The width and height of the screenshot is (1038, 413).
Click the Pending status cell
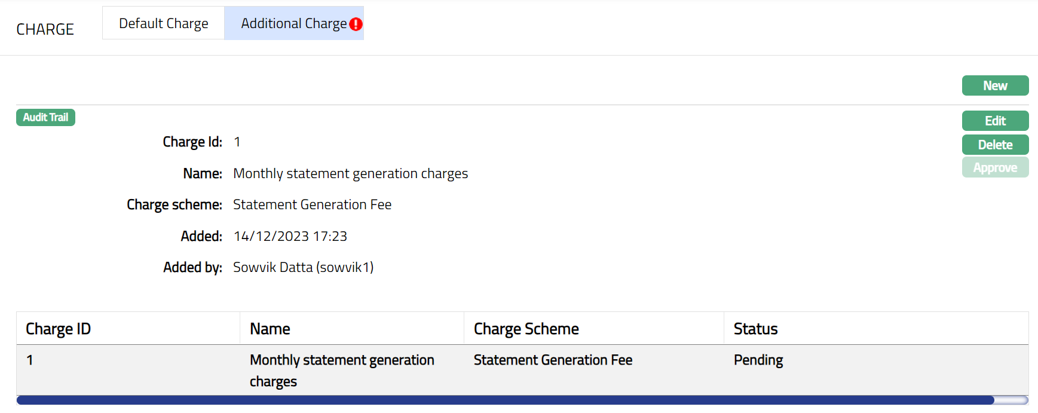(758, 360)
